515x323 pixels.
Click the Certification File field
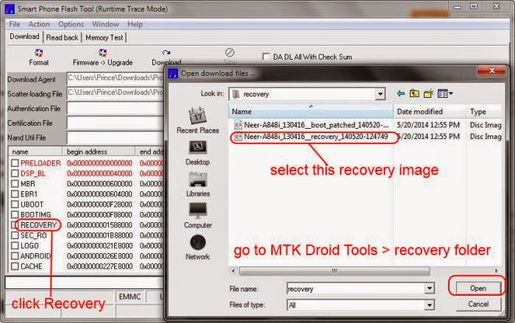pos(115,123)
